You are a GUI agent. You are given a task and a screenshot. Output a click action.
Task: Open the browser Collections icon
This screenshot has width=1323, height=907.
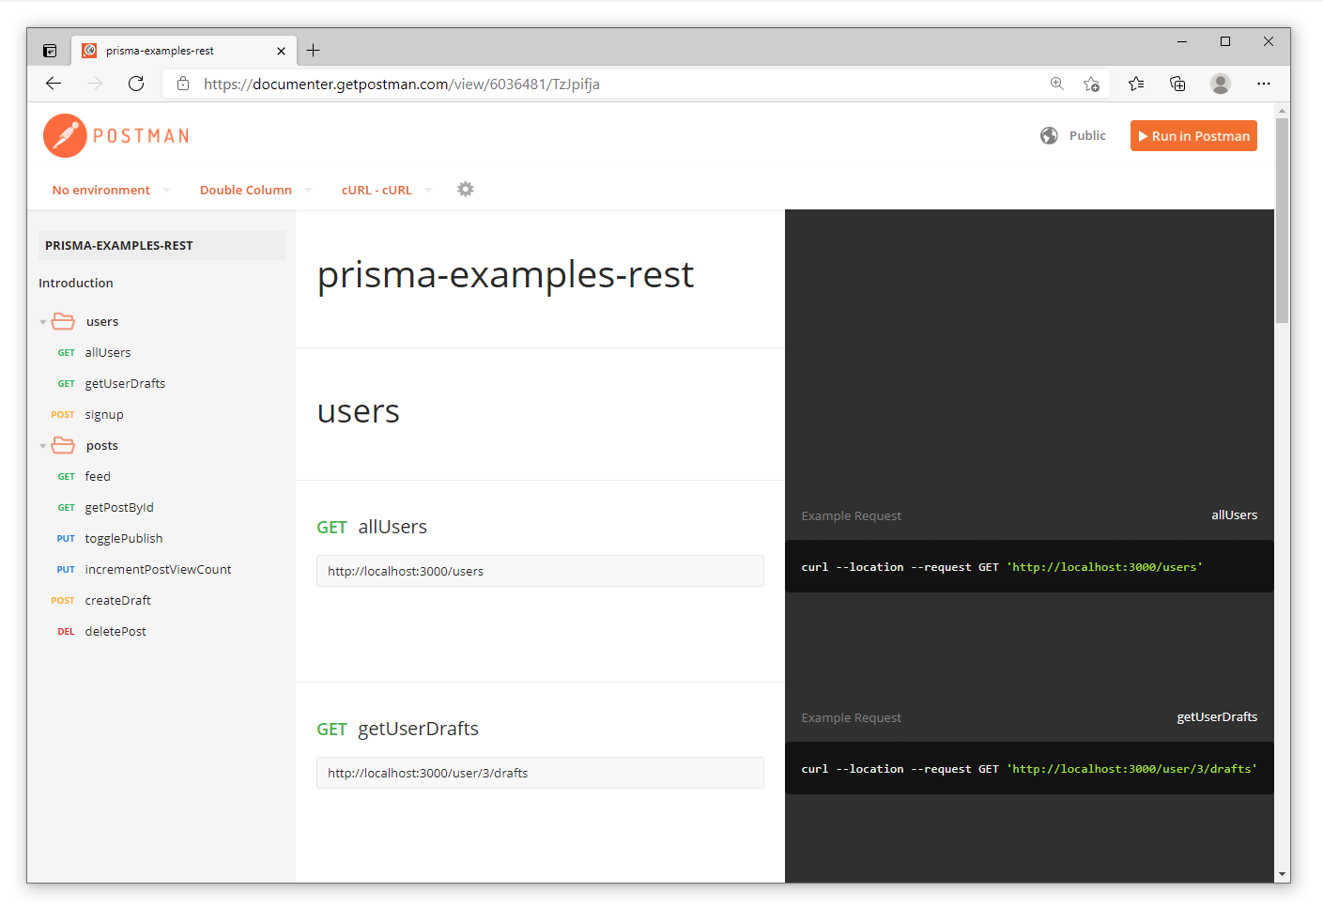(x=1177, y=84)
